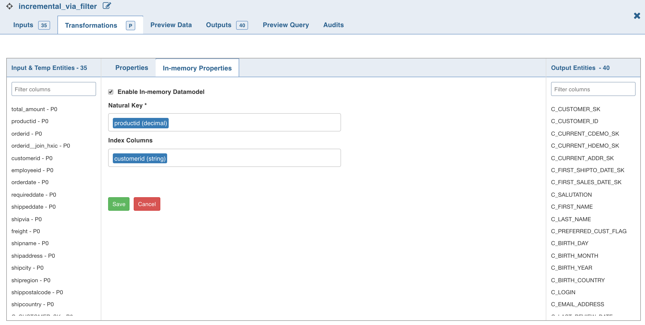Close the dialog with the X icon
The width and height of the screenshot is (645, 325).
[x=637, y=16]
